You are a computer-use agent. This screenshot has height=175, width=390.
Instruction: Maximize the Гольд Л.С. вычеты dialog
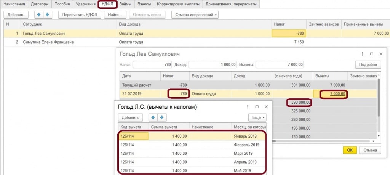click(x=257, y=107)
